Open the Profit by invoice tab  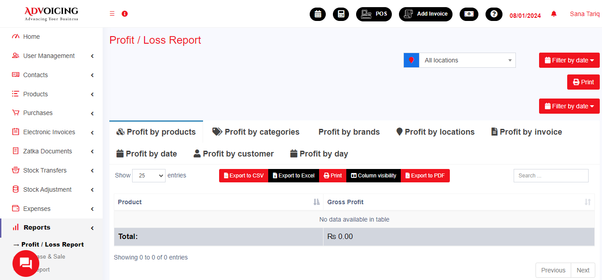point(526,132)
